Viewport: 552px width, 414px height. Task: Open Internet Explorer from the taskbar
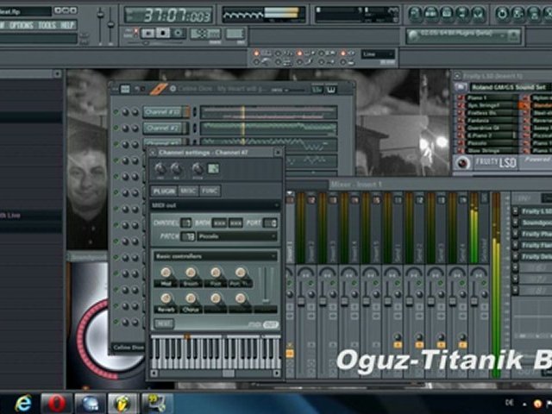pyautogui.click(x=23, y=403)
